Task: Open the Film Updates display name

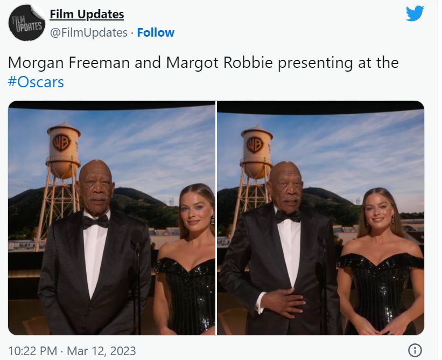Action: (x=87, y=14)
